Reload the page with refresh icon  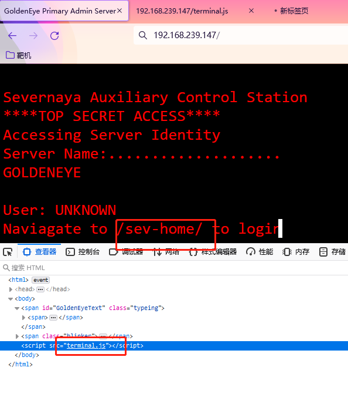click(54, 36)
